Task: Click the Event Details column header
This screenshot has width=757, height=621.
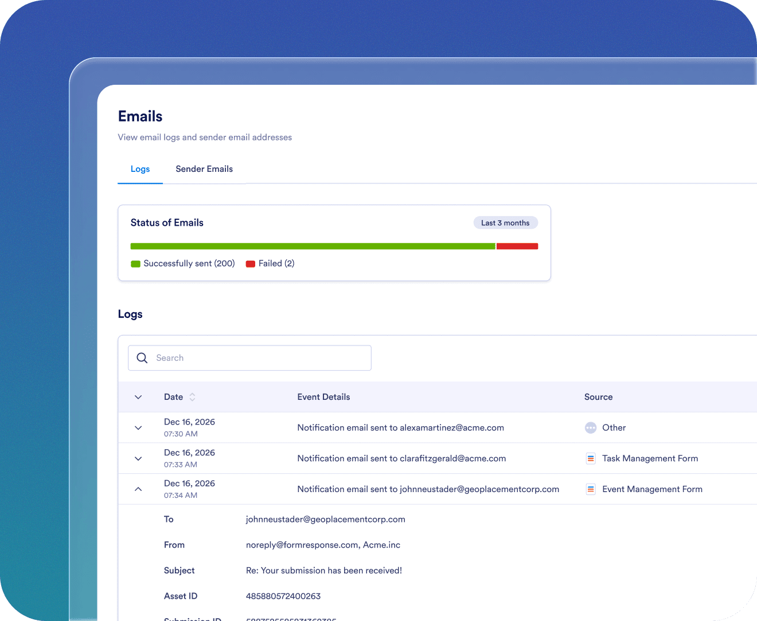Action: (323, 397)
